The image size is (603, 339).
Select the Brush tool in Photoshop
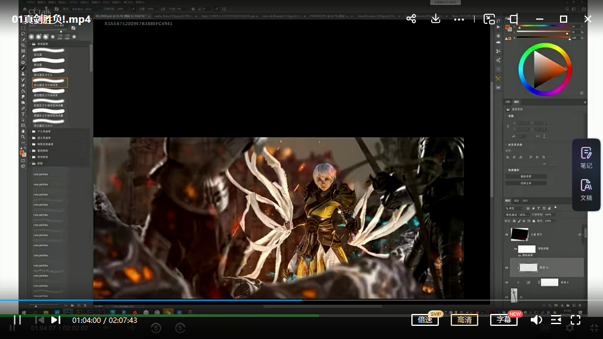coord(23,68)
